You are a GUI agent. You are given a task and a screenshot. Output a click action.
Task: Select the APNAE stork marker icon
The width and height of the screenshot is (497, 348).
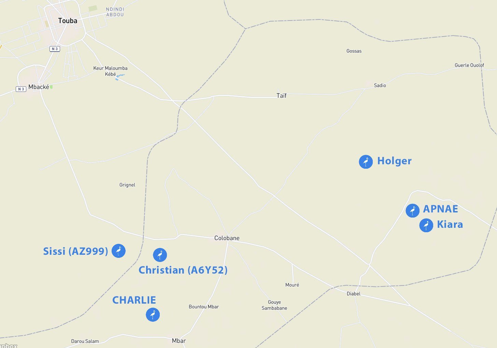coord(412,210)
